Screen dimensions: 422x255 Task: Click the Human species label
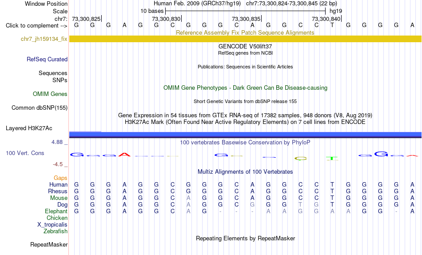[x=58, y=185]
